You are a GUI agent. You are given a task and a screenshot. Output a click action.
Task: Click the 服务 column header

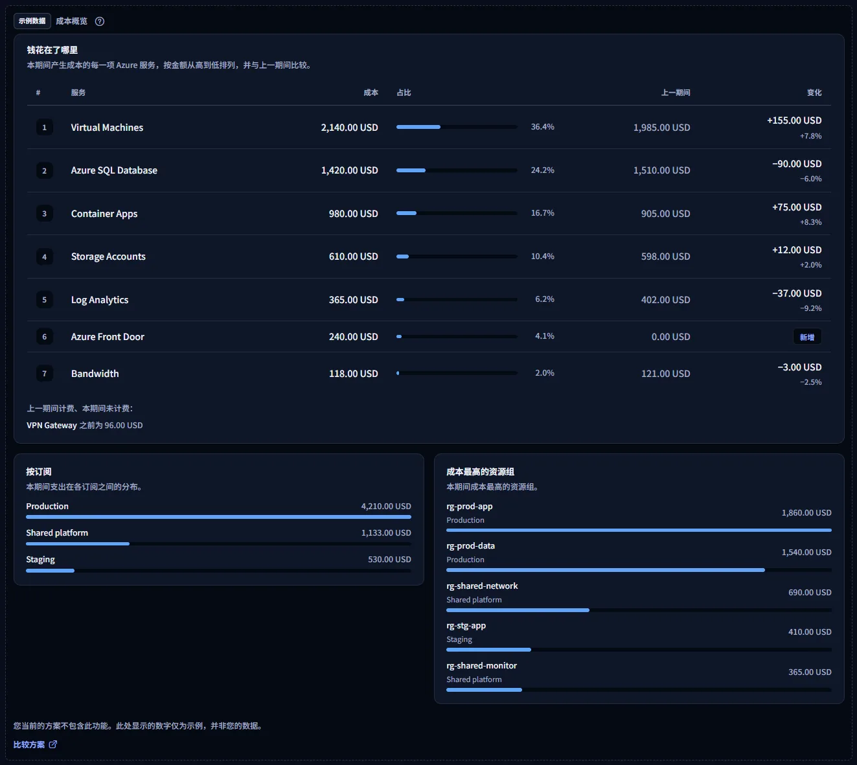tap(78, 93)
